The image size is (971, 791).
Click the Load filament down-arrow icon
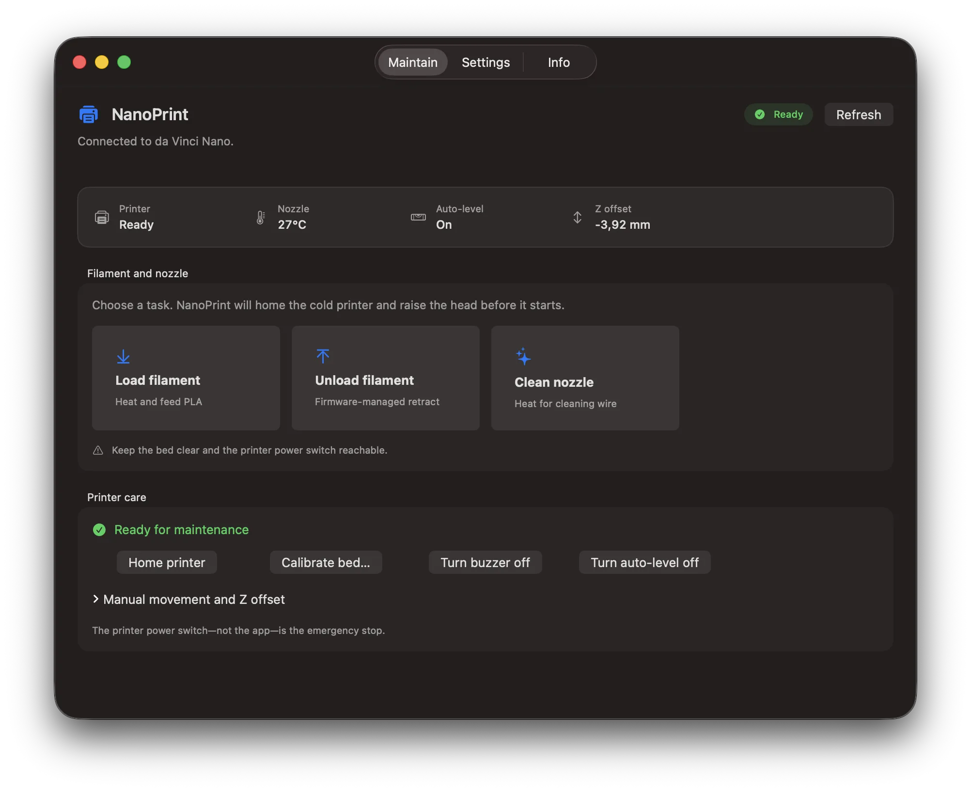[124, 356]
